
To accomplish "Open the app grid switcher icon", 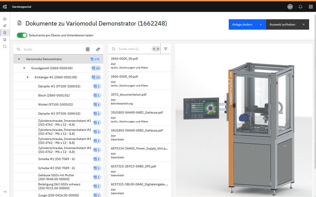I will tap(311, 7).
